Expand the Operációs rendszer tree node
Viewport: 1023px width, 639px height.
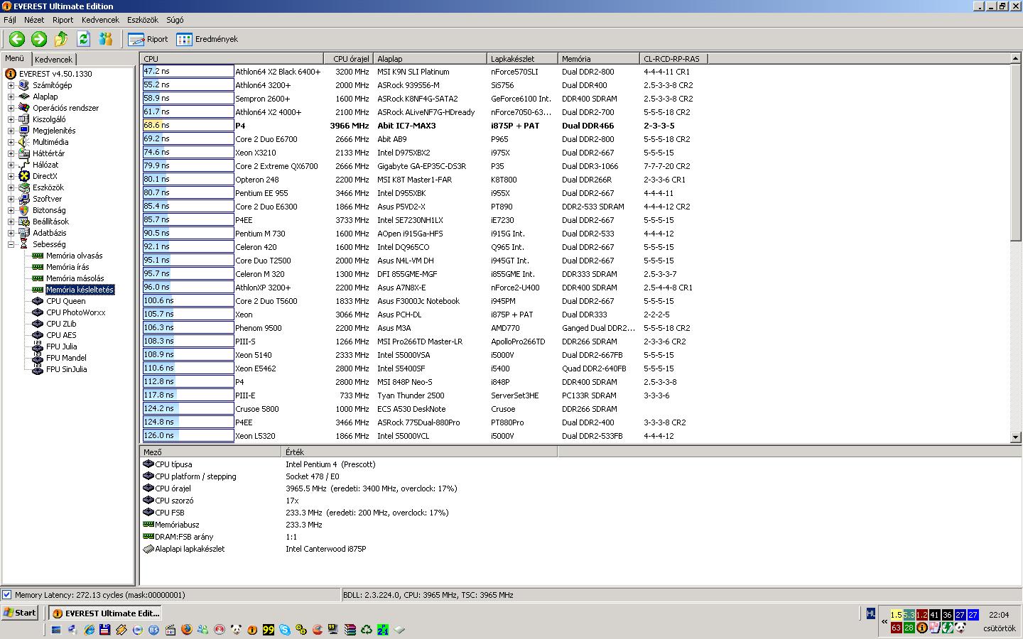(11, 108)
